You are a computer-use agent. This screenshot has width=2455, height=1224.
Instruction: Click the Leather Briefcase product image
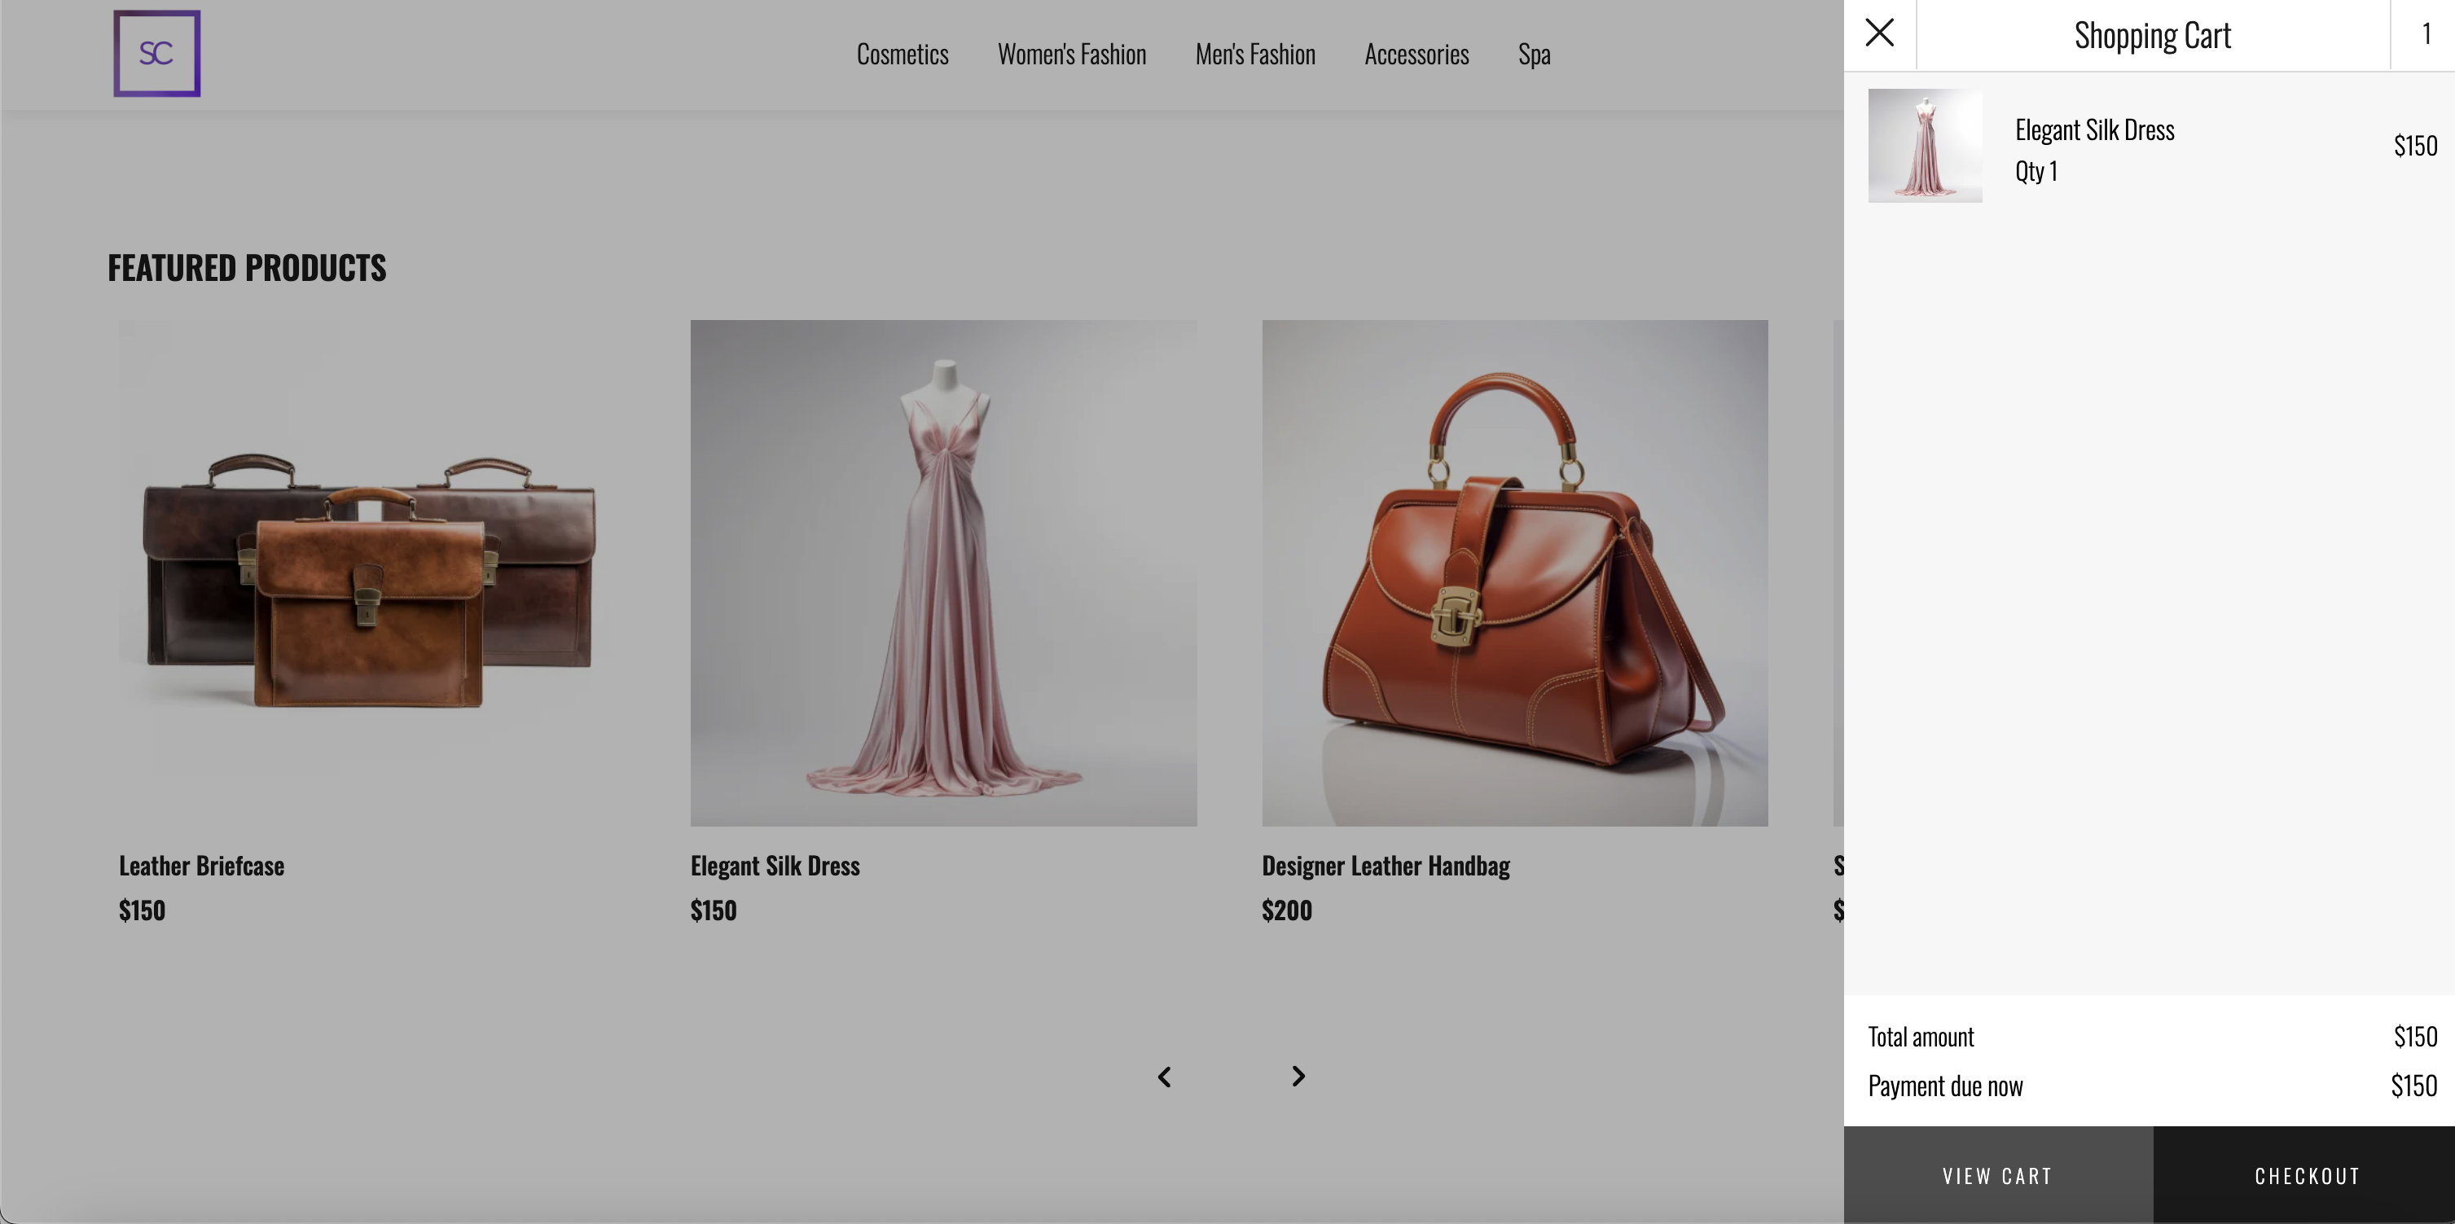point(370,572)
